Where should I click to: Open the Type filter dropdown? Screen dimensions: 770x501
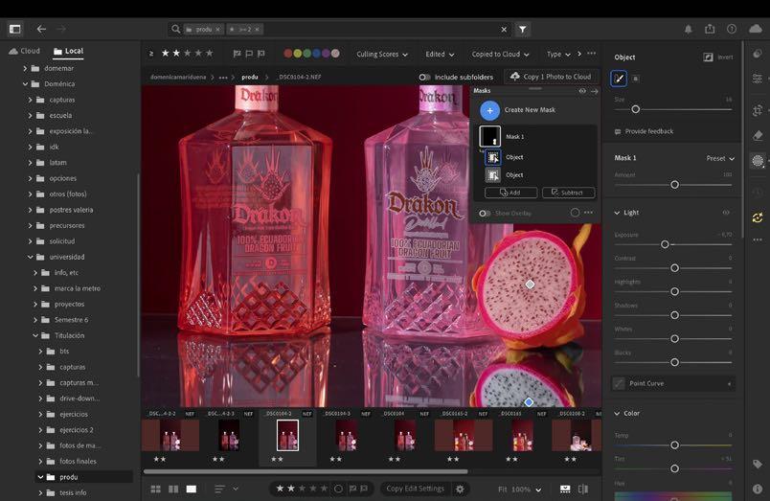point(559,54)
